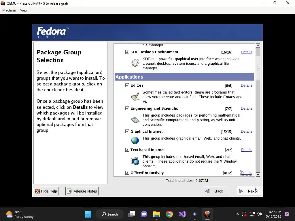Uncheck the Editors package group

tap(127, 85)
